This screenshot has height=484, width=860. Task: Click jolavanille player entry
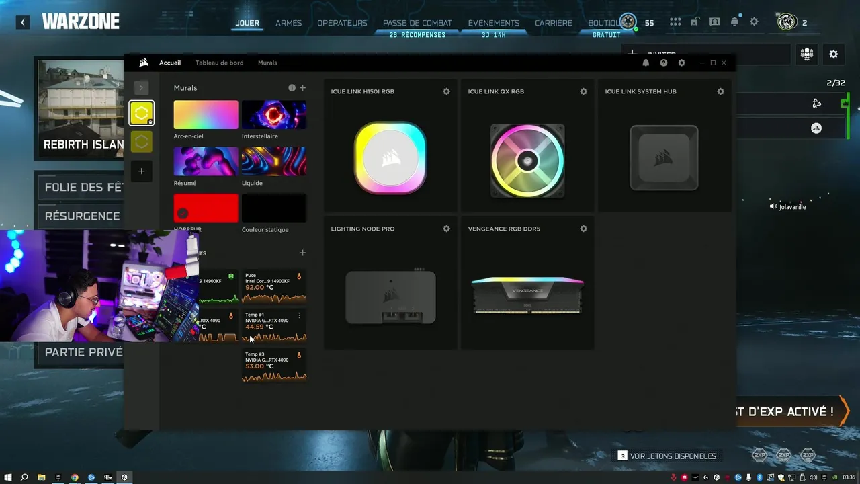point(787,207)
